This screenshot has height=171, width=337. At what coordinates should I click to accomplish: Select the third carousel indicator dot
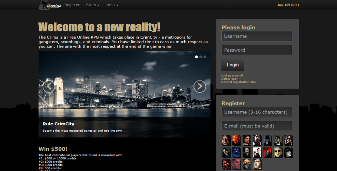click(205, 57)
